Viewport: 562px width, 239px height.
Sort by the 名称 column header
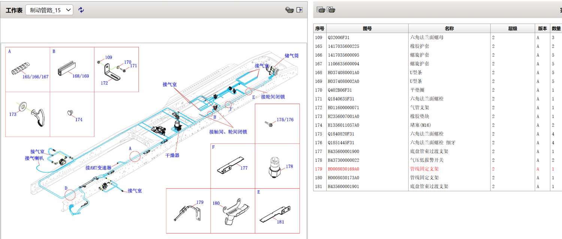[x=449, y=28]
